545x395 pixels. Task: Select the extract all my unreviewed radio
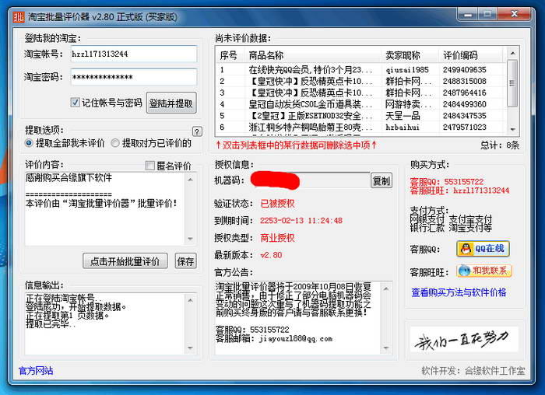(29, 142)
